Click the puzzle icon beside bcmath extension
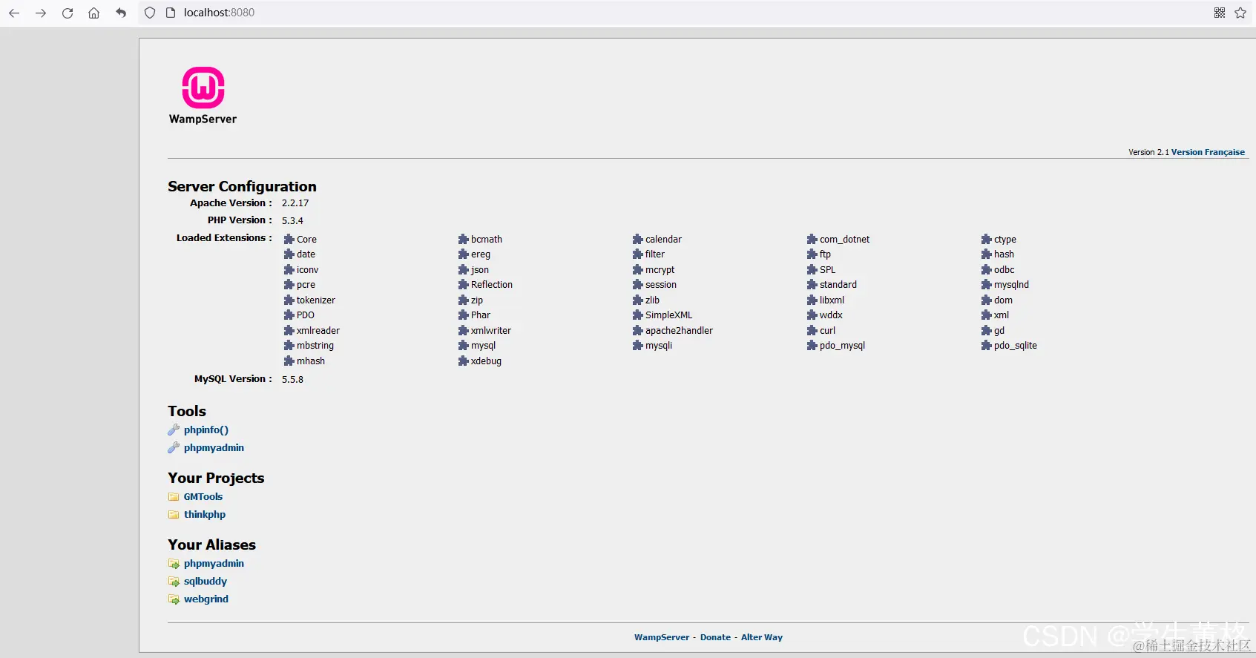 click(464, 239)
